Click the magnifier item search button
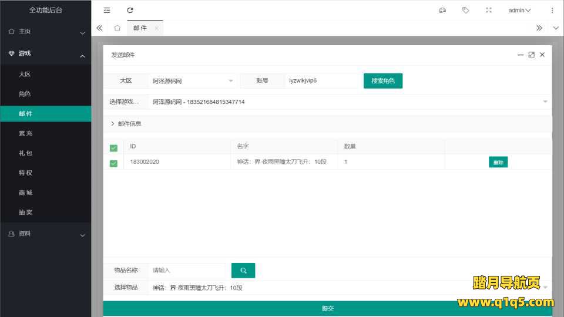This screenshot has width=564, height=317. (x=243, y=271)
